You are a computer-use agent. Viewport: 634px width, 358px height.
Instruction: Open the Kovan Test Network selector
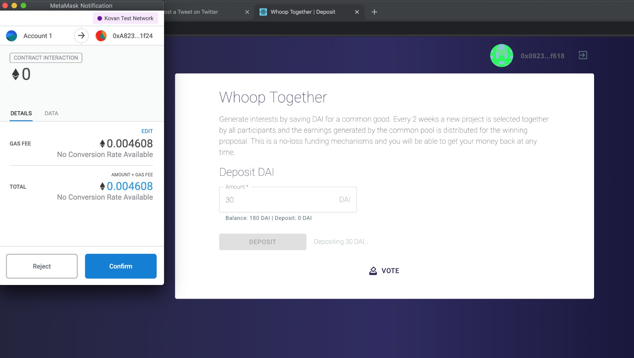coord(125,18)
